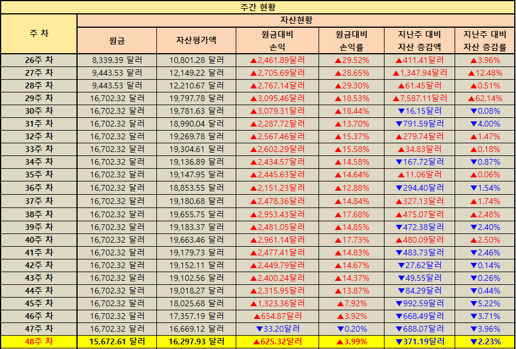Click the 자산평가액 column header

(196, 40)
